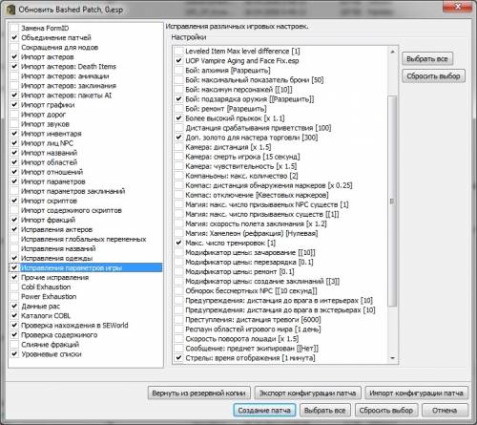This screenshot has height=425, width=477.
Task: Select Уровневые списки patcher entry
Action: tap(52, 354)
